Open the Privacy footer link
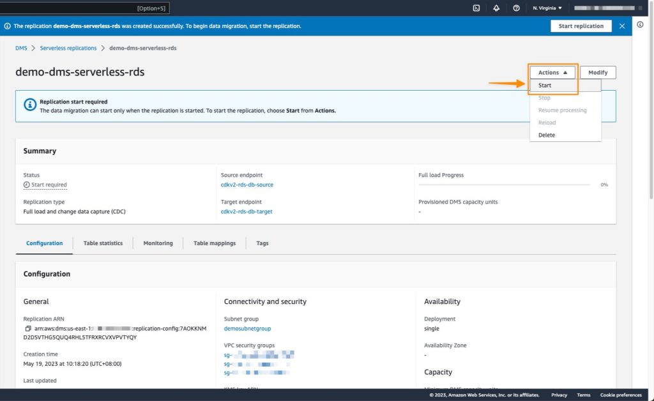This screenshot has height=401, width=654. point(559,395)
